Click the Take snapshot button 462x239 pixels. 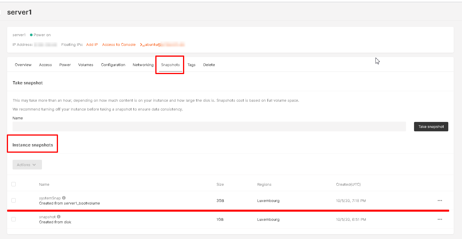pyautogui.click(x=431, y=127)
